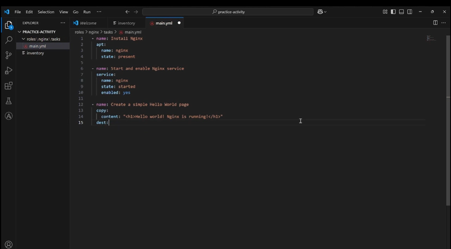The height and width of the screenshot is (249, 451).
Task: Go back using the left arrow
Action: (x=127, y=12)
